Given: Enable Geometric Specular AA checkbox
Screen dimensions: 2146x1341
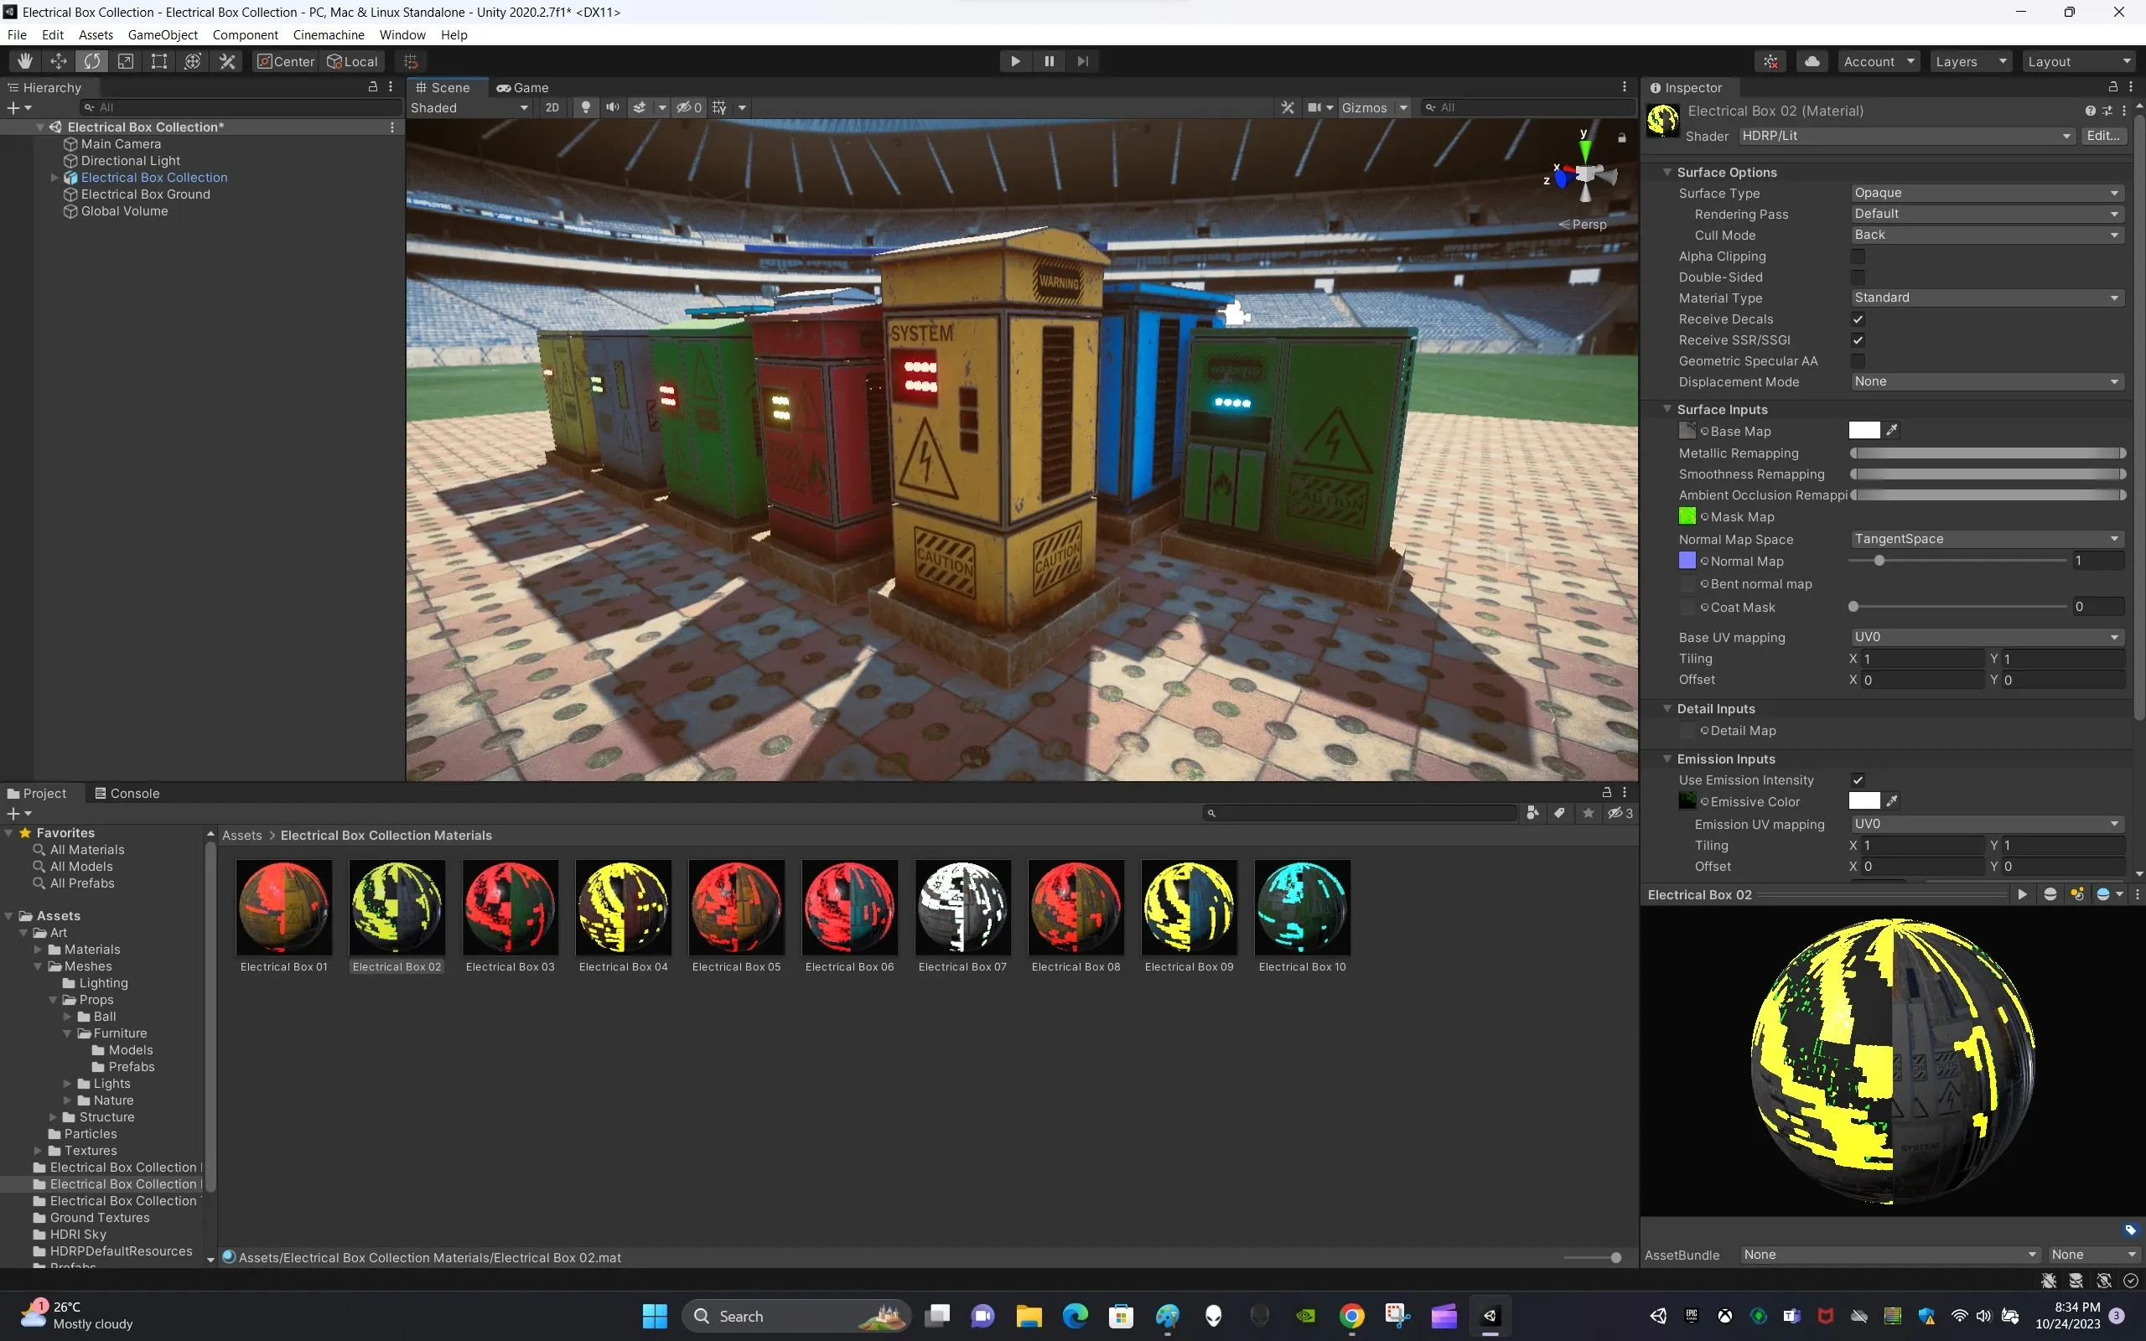Looking at the screenshot, I should coord(1858,361).
